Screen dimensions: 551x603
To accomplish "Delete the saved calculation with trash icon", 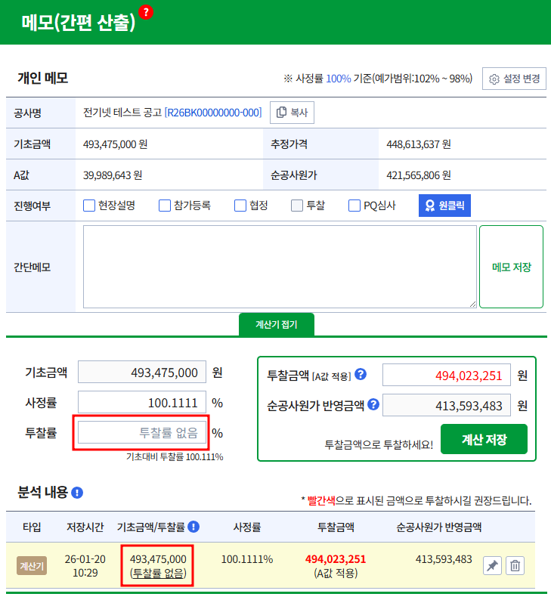I will [x=515, y=565].
